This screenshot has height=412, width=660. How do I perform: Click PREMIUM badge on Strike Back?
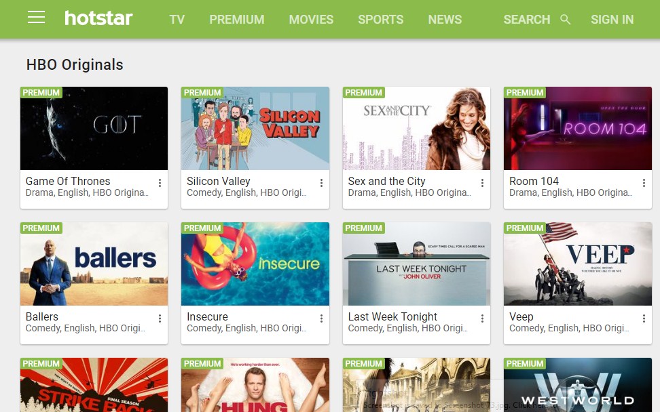pos(41,364)
